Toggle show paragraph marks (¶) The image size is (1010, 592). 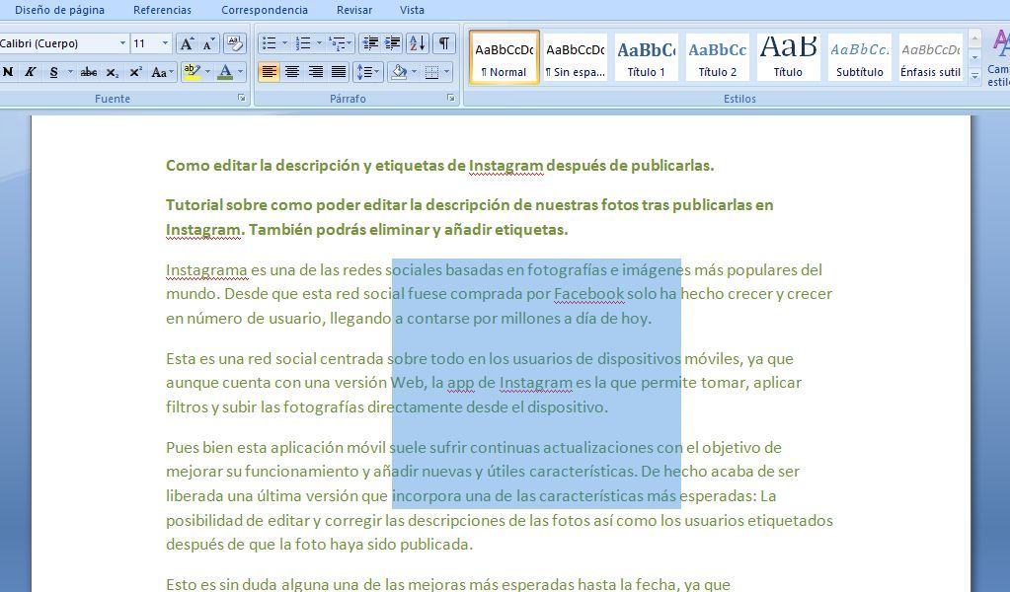[x=444, y=43]
